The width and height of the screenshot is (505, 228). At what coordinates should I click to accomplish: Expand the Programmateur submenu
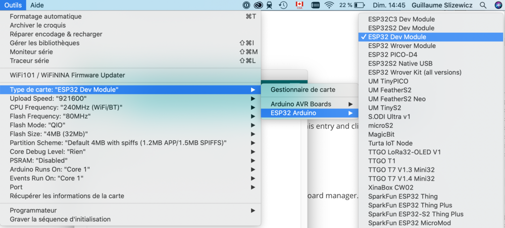coord(130,210)
